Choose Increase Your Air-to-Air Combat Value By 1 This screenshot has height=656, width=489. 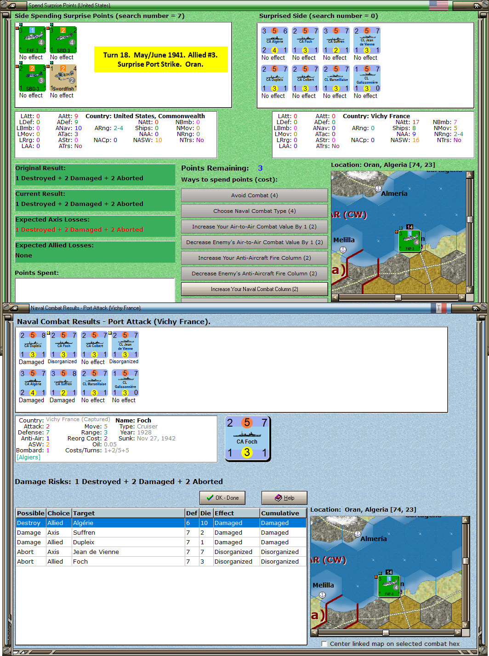255,227
